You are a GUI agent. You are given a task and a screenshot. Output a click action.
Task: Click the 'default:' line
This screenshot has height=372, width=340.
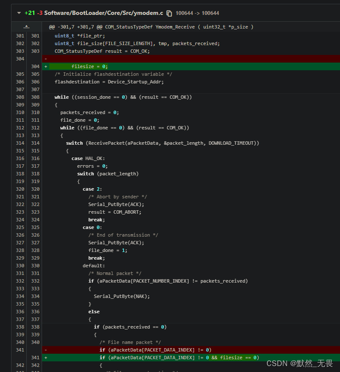pyautogui.click(x=94, y=266)
